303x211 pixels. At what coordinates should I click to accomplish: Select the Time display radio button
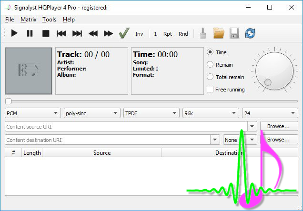(x=210, y=52)
